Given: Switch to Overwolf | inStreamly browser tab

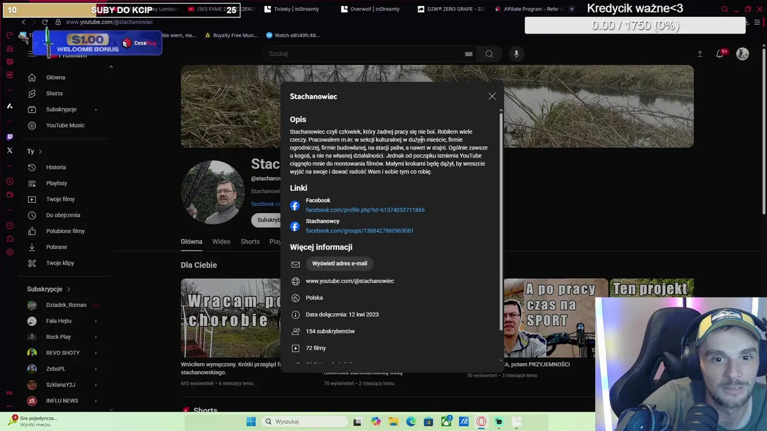Looking at the screenshot, I should (x=370, y=9).
